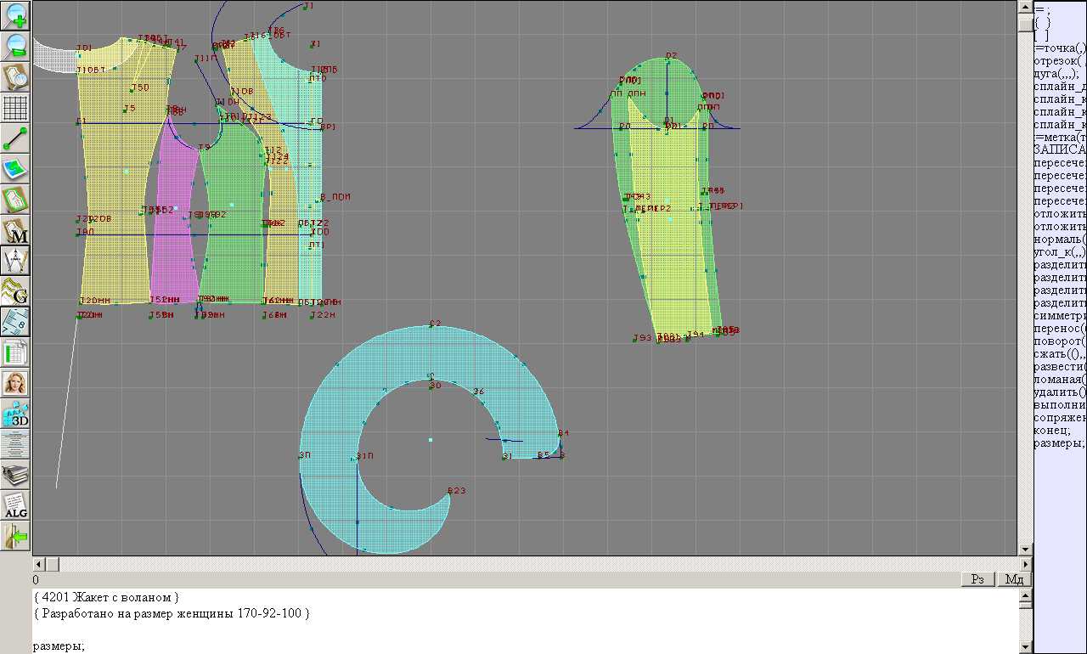1087x654 pixels.
Task: Open the pattern with M icon
Action: pyautogui.click(x=16, y=230)
